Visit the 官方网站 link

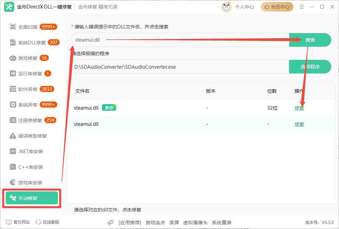[x=21, y=222]
